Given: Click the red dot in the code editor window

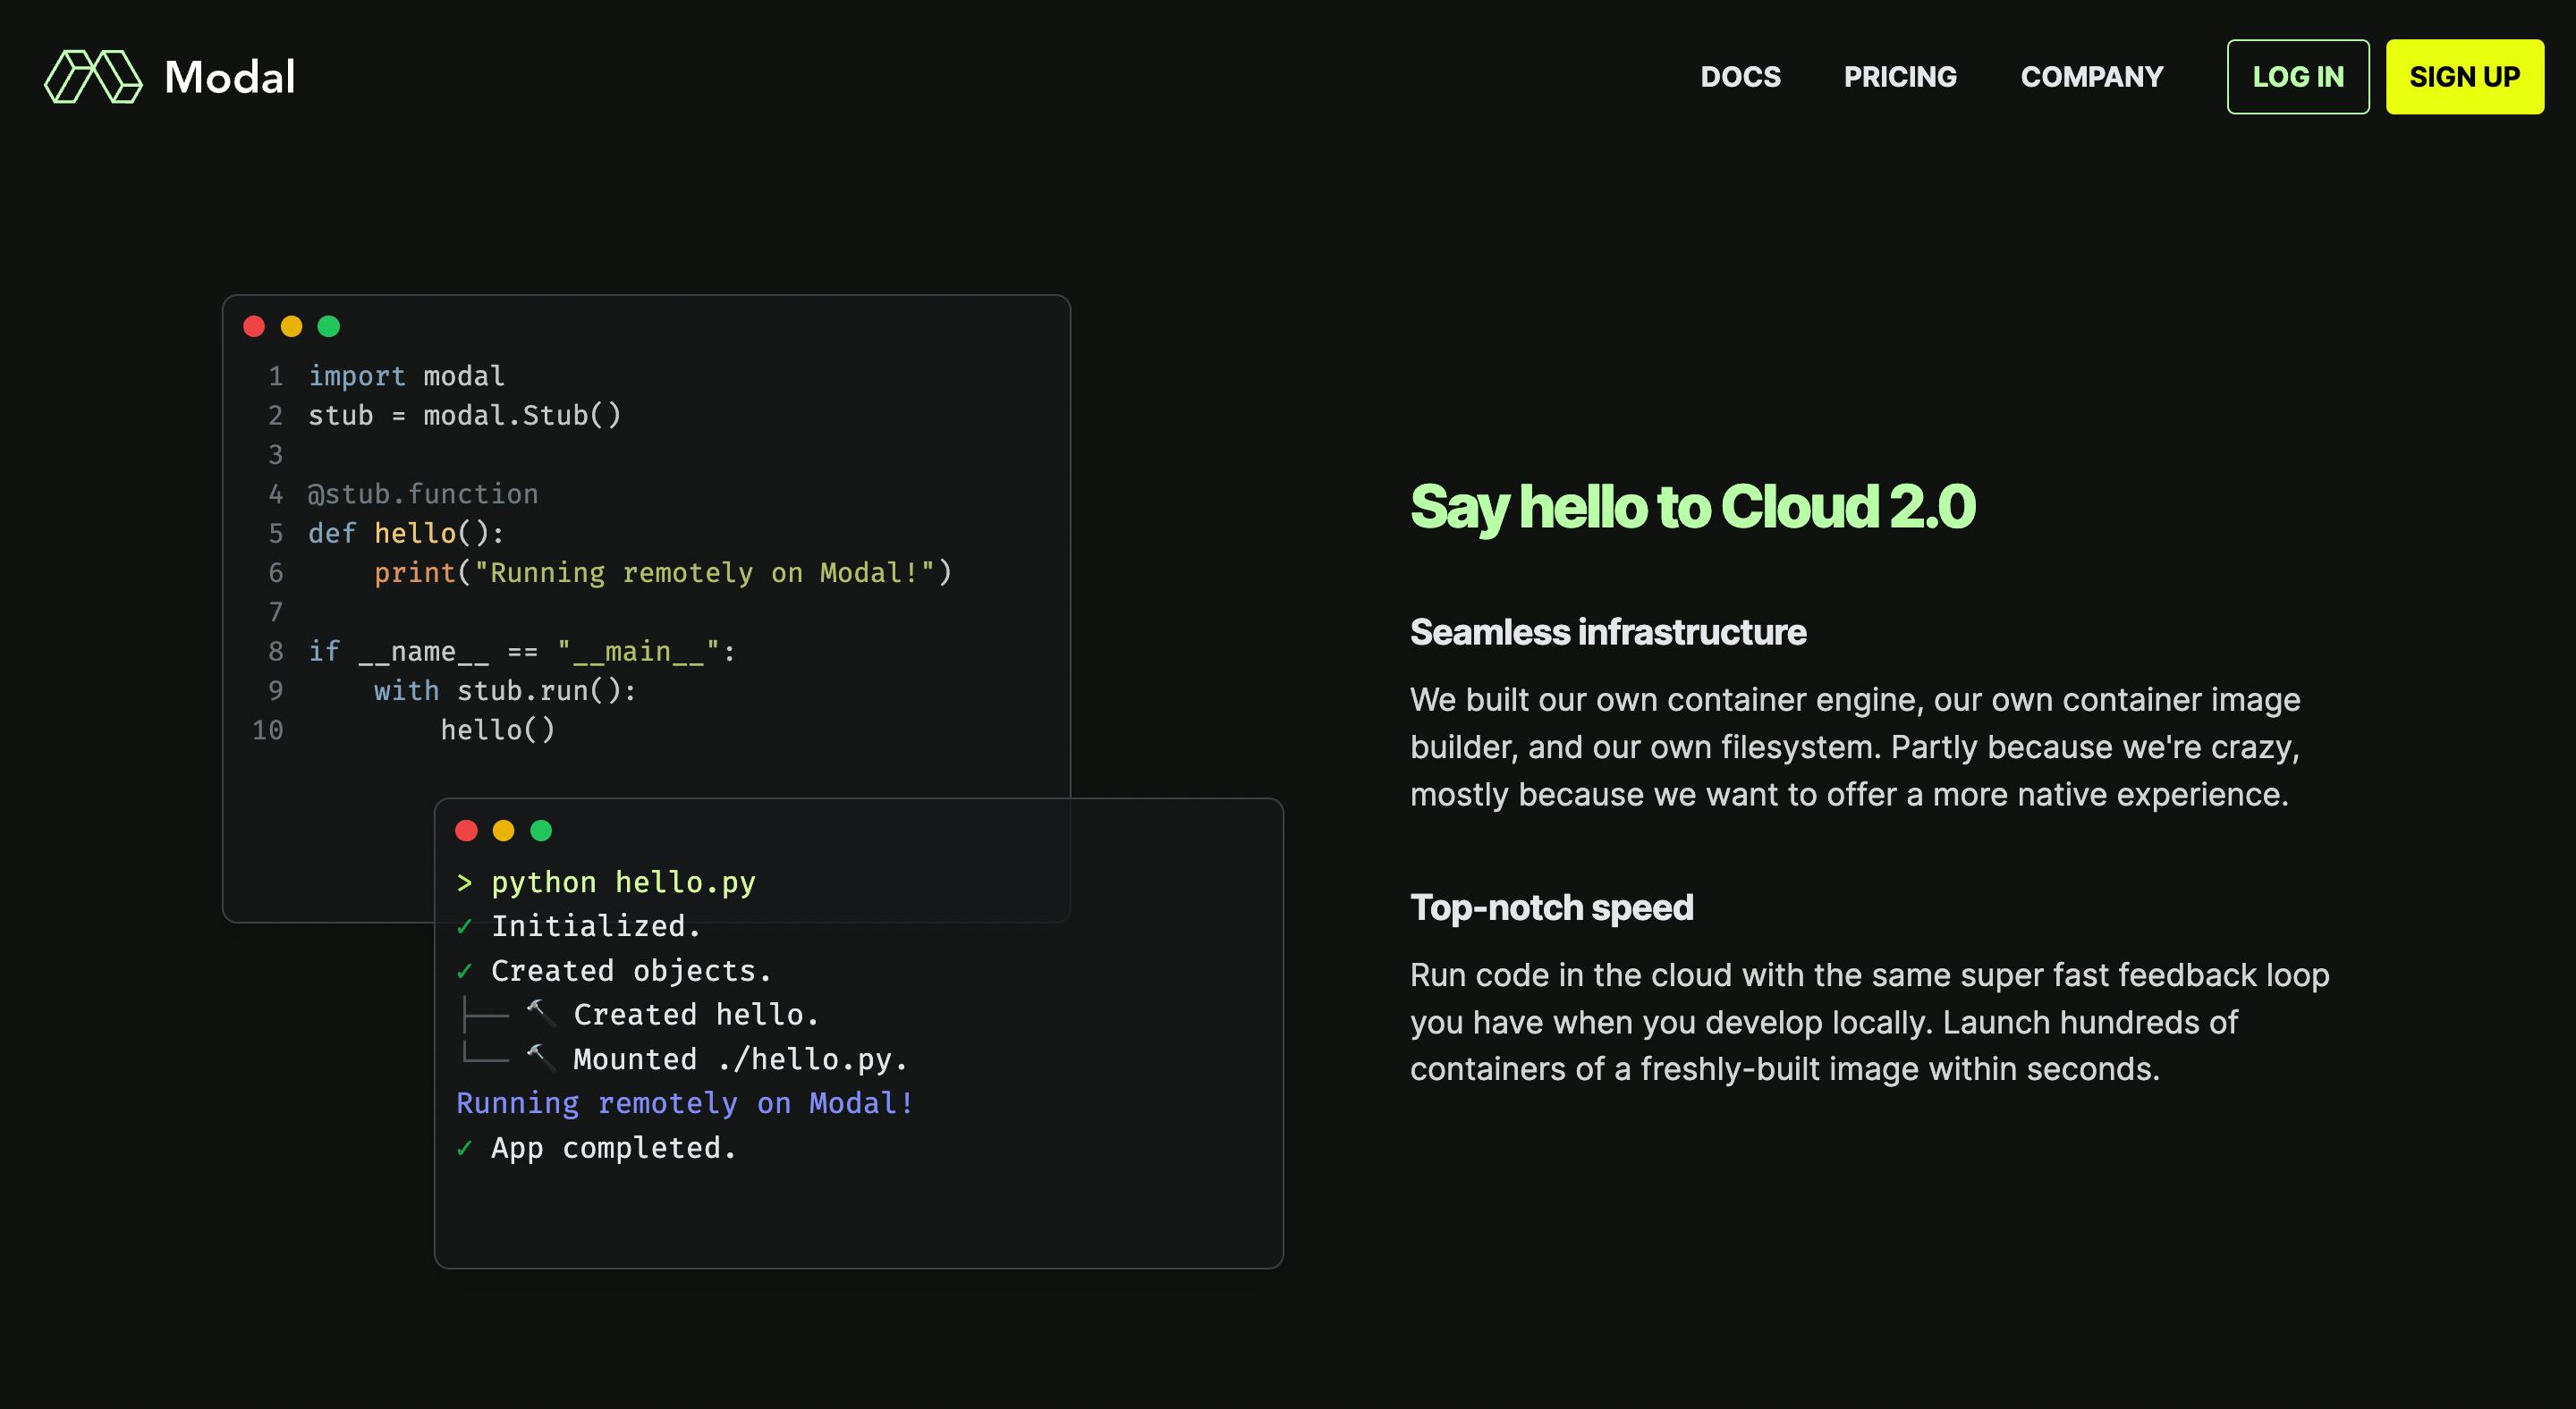Looking at the screenshot, I should pyautogui.click(x=254, y=326).
